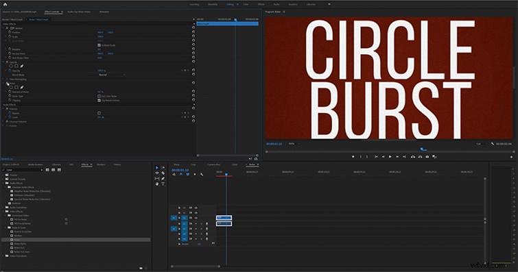Open the Program Monitor button editor plus
518x272 pixels.
pyautogui.click(x=511, y=157)
